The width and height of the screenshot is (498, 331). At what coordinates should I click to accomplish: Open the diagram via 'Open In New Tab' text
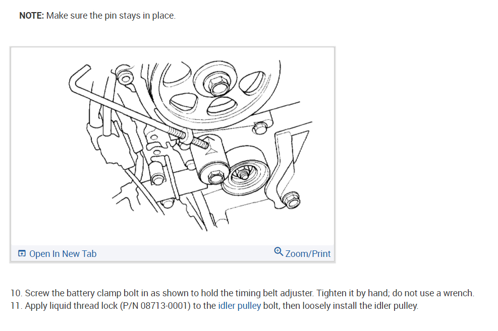[x=63, y=253]
